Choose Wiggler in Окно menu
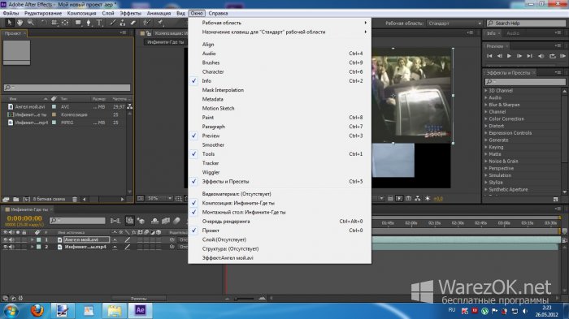The image size is (569, 319). click(280, 172)
